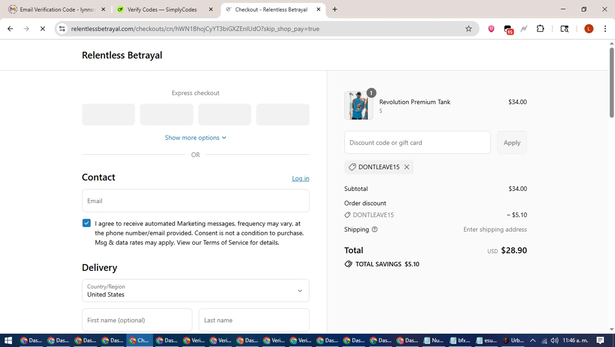
Task: Click the Log in link
Action: [x=301, y=178]
